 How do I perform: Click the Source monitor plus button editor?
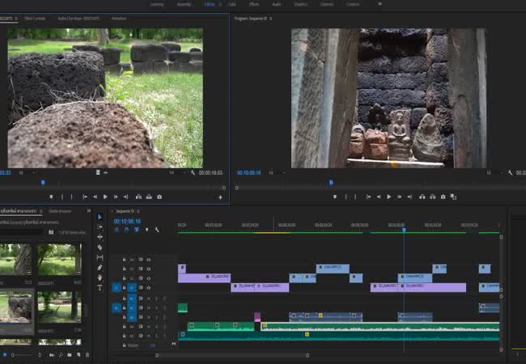pyautogui.click(x=220, y=197)
